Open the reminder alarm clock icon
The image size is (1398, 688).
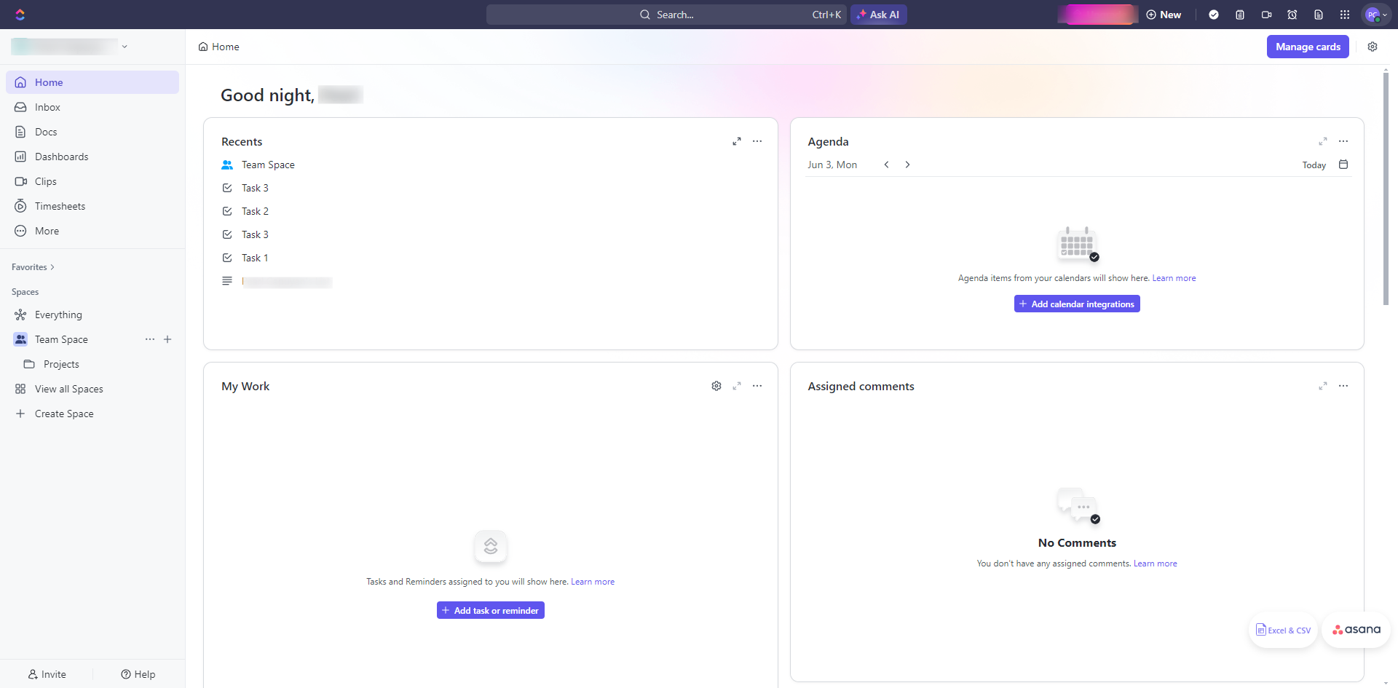pos(1292,15)
